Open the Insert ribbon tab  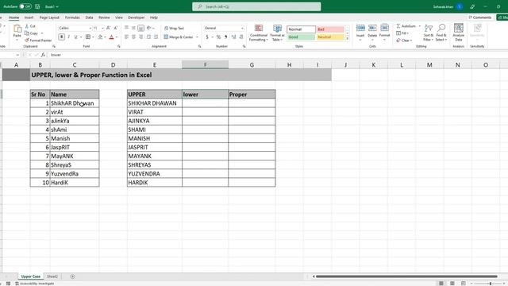coord(29,17)
